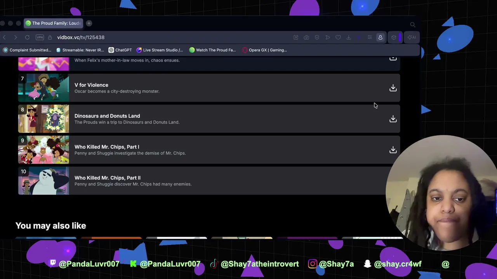The height and width of the screenshot is (279, 497).
Task: Go forward in browser history
Action: pos(15,37)
